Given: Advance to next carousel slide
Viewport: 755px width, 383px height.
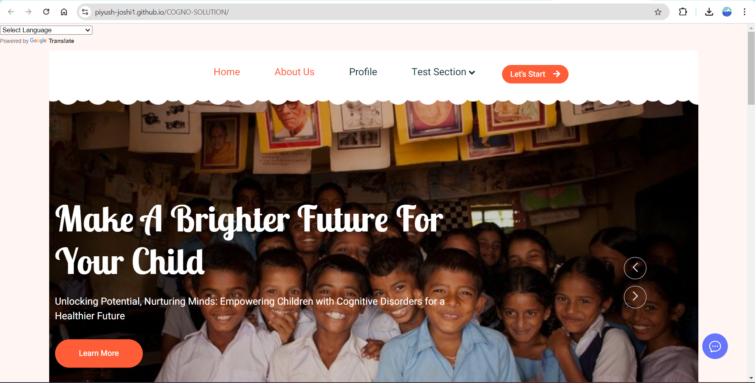Looking at the screenshot, I should (x=635, y=297).
